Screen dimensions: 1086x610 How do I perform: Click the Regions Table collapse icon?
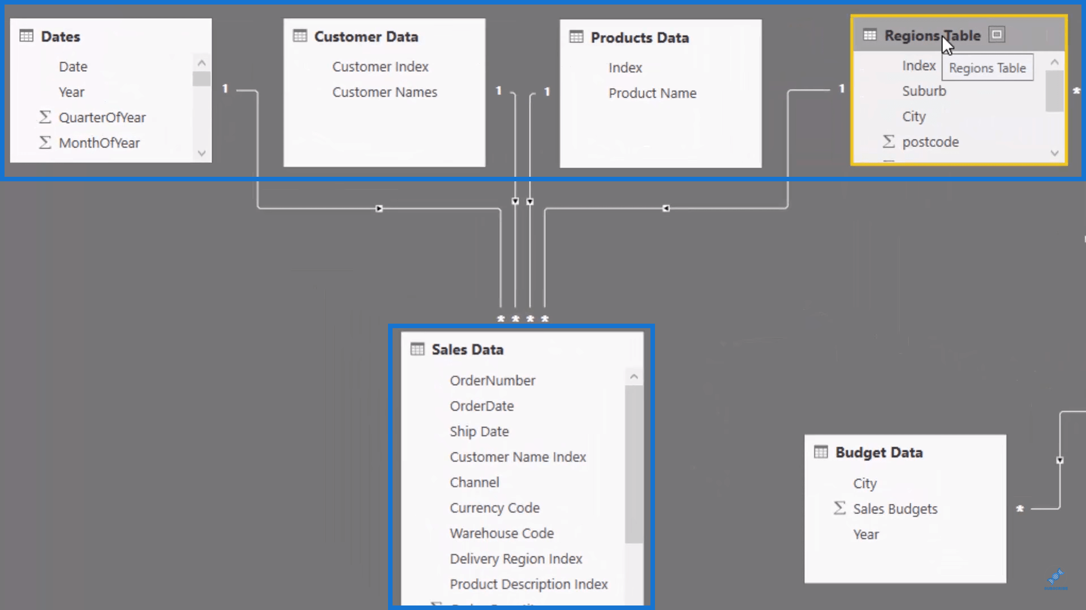997,35
